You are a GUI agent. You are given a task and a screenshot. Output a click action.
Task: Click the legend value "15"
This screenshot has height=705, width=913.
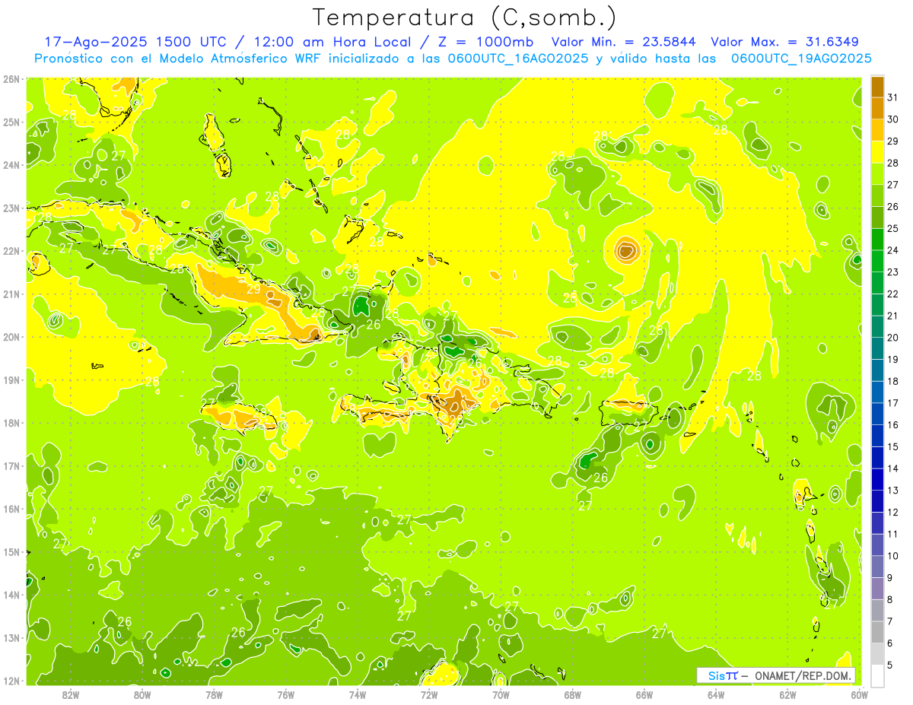[892, 446]
